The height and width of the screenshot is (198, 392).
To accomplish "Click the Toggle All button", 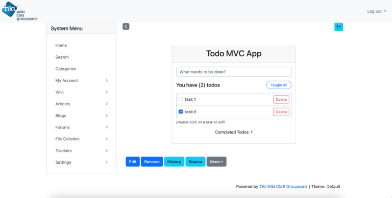I will pos(279,85).
